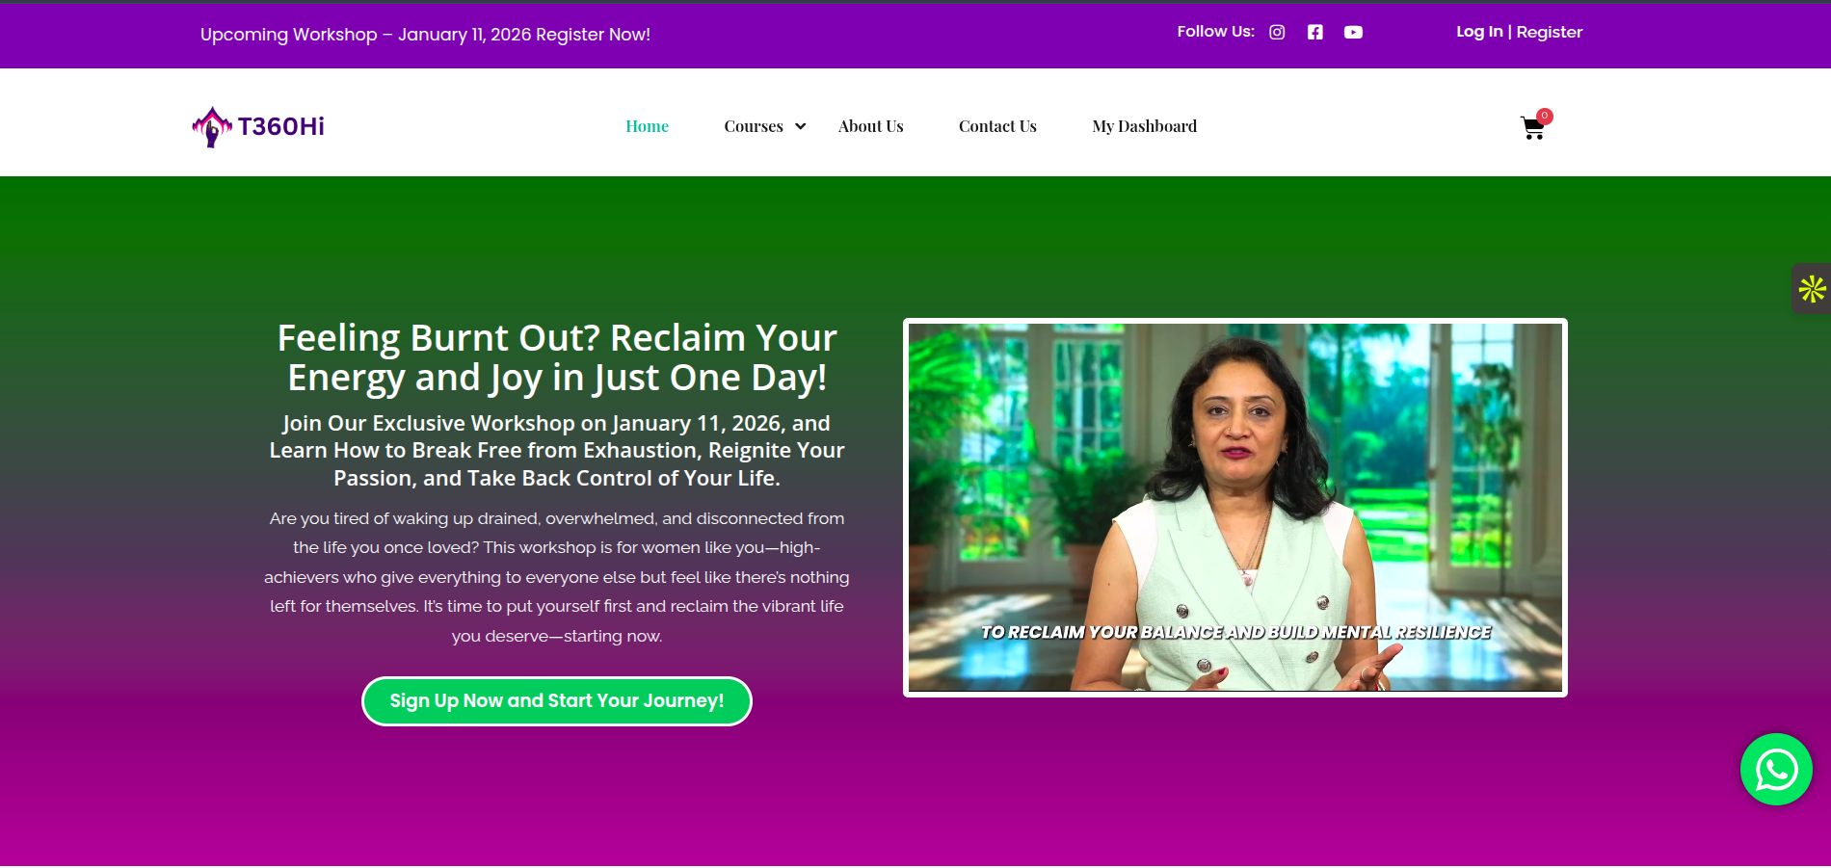Click Sign Up Now and Start Your Journey

pos(556,701)
